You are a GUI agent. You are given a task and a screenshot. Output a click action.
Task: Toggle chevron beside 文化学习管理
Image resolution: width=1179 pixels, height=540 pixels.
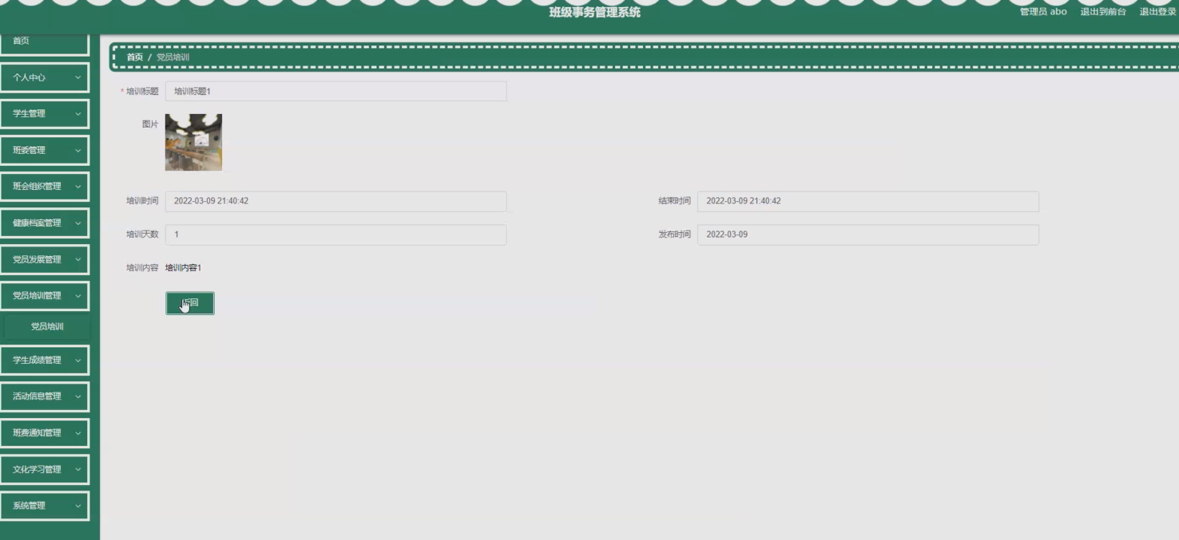(x=78, y=470)
